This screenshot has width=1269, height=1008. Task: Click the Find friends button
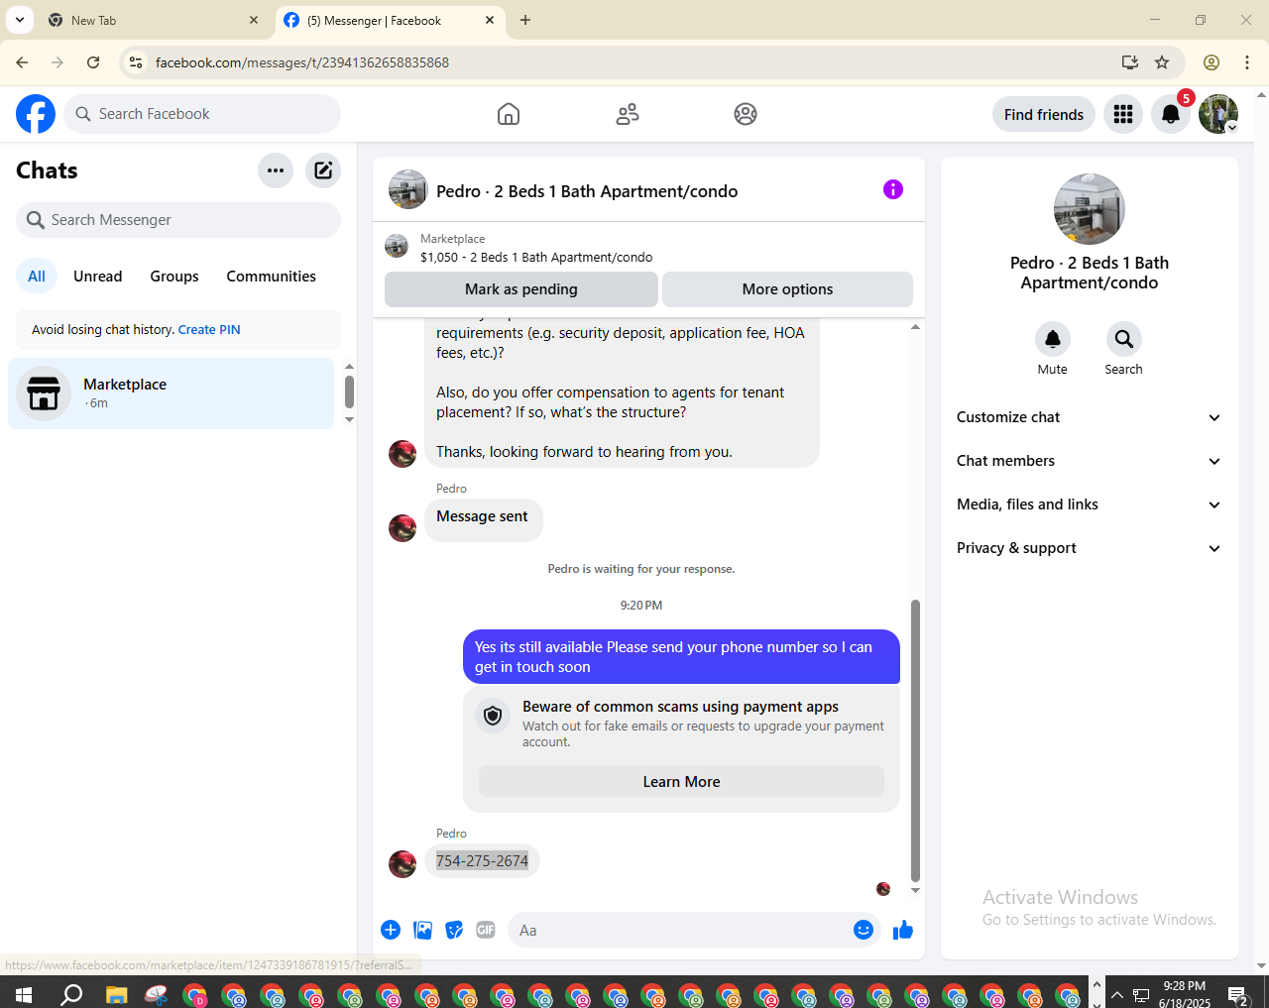(1044, 114)
